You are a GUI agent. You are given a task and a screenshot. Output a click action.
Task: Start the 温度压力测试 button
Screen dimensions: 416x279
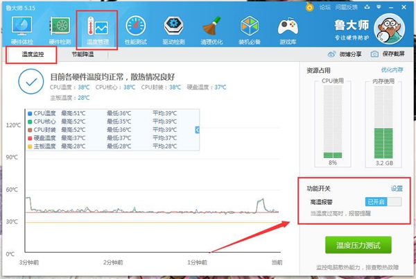pyautogui.click(x=358, y=245)
